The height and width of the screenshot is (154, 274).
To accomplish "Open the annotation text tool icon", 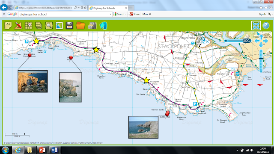I will [8, 26].
